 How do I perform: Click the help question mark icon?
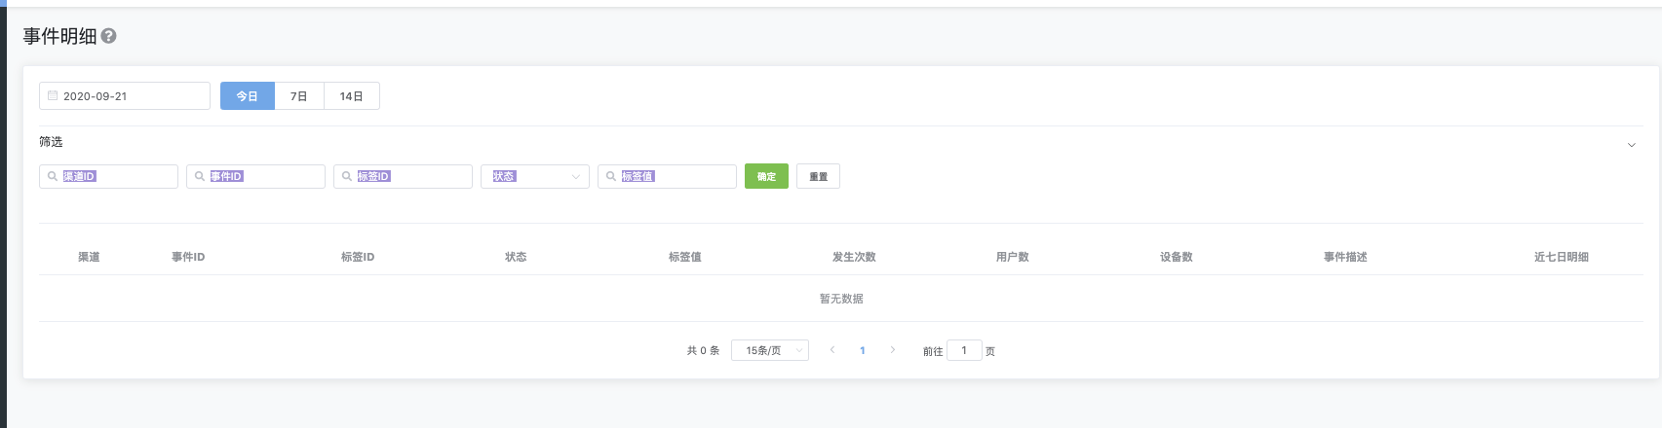[109, 36]
